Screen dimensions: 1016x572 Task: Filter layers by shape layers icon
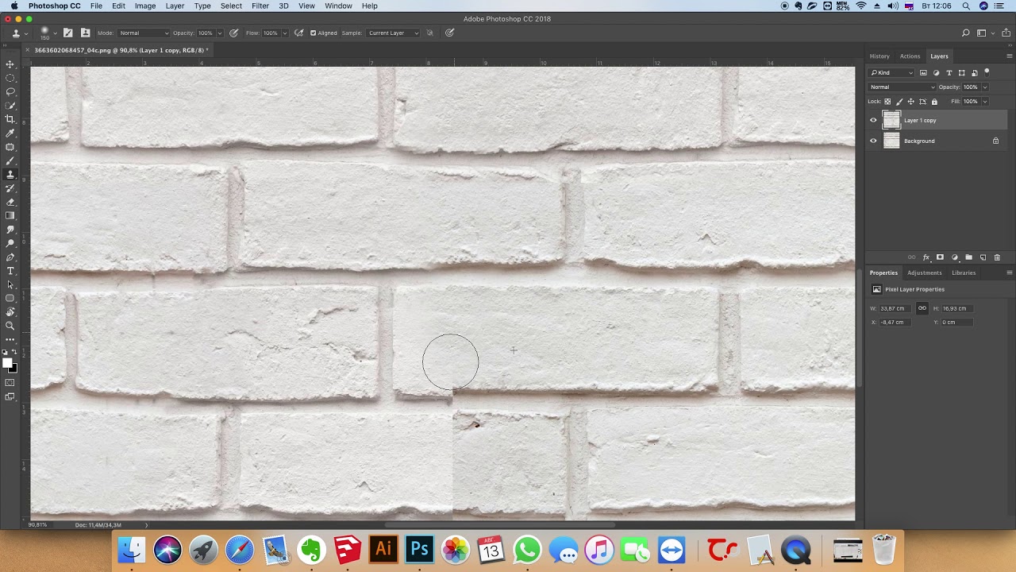click(x=961, y=72)
